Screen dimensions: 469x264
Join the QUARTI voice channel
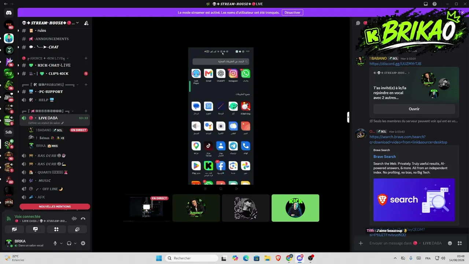click(55, 172)
